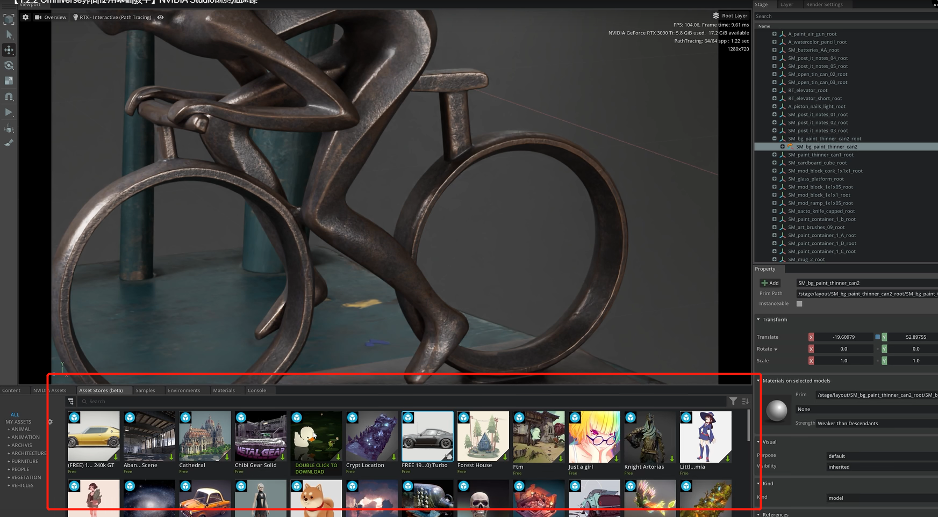Collapse Materials on selected models section
Viewport: 938px width, 517px height.
pos(758,381)
